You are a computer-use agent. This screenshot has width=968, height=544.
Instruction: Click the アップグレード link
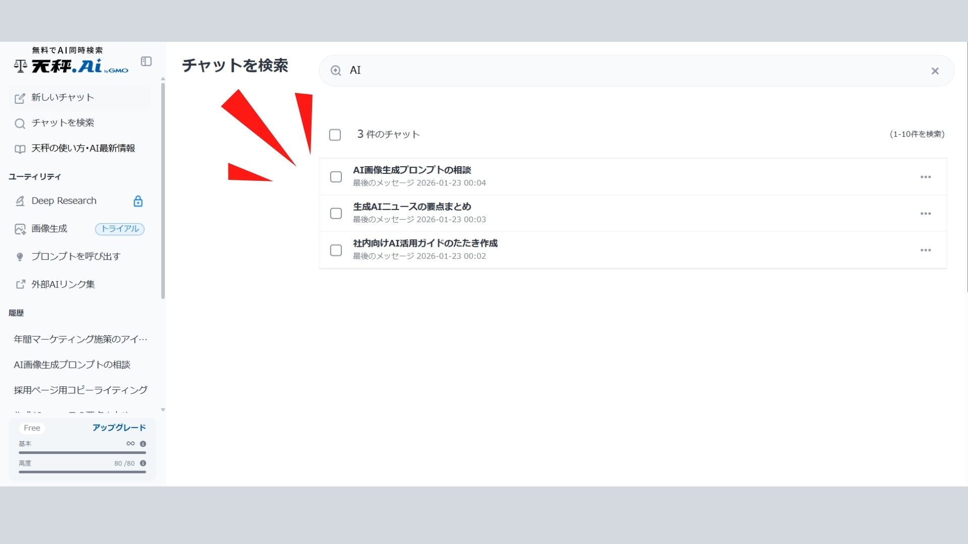119,428
